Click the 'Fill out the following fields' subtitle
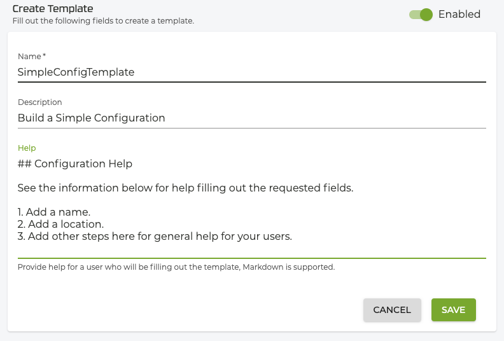504x341 pixels. [x=102, y=20]
